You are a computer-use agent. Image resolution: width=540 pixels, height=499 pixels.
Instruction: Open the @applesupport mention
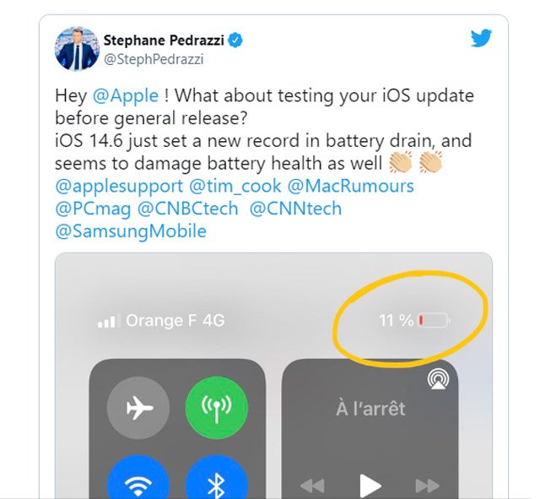click(x=119, y=187)
